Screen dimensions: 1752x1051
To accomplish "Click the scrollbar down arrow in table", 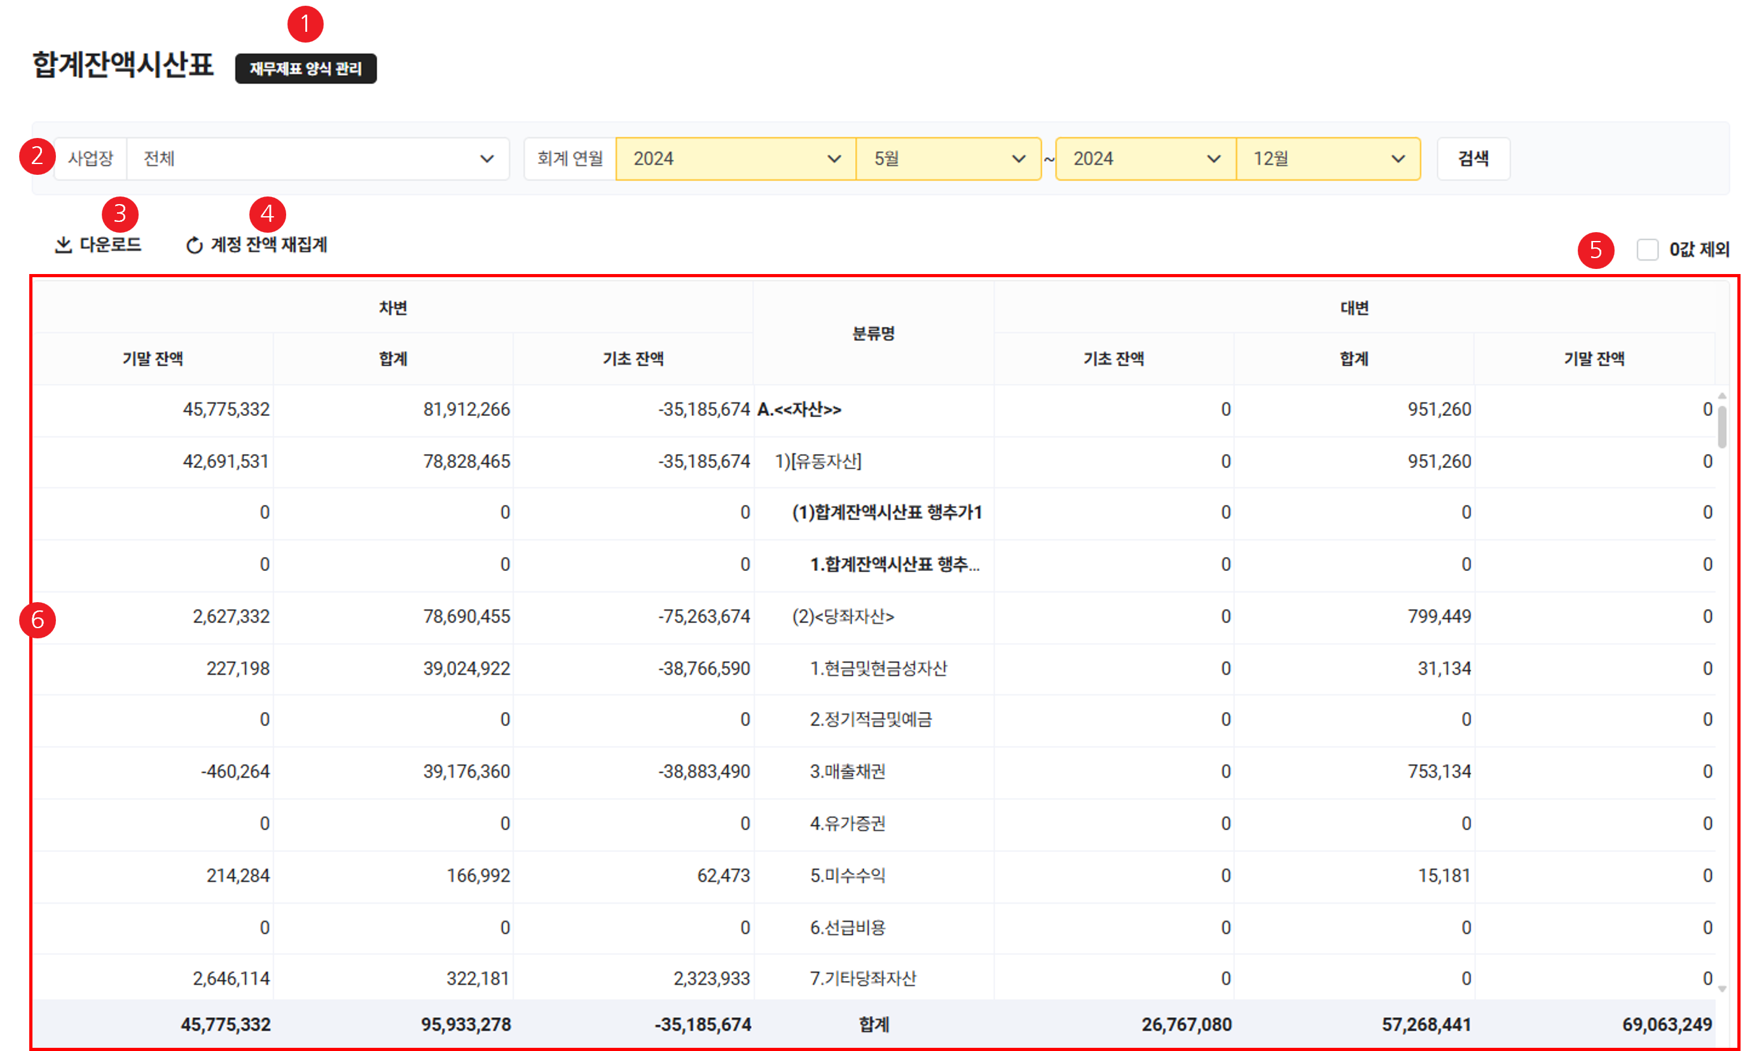I will click(x=1721, y=989).
